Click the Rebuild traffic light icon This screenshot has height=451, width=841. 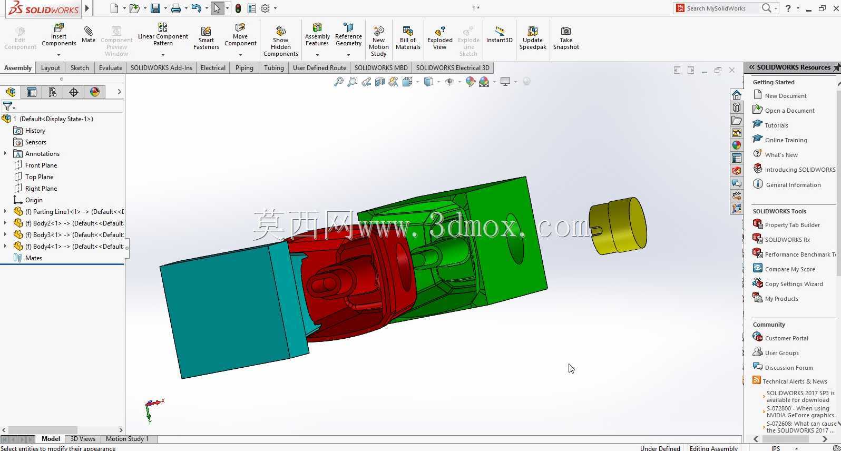point(238,8)
